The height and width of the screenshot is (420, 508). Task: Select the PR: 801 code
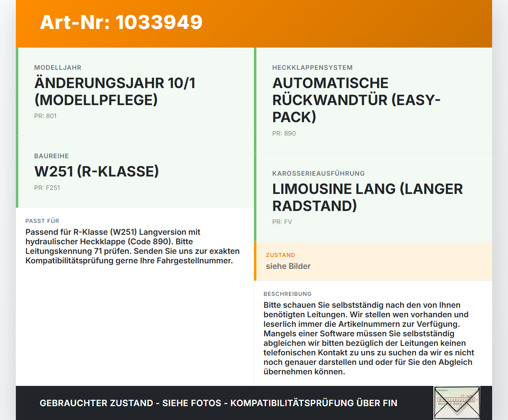[45, 116]
